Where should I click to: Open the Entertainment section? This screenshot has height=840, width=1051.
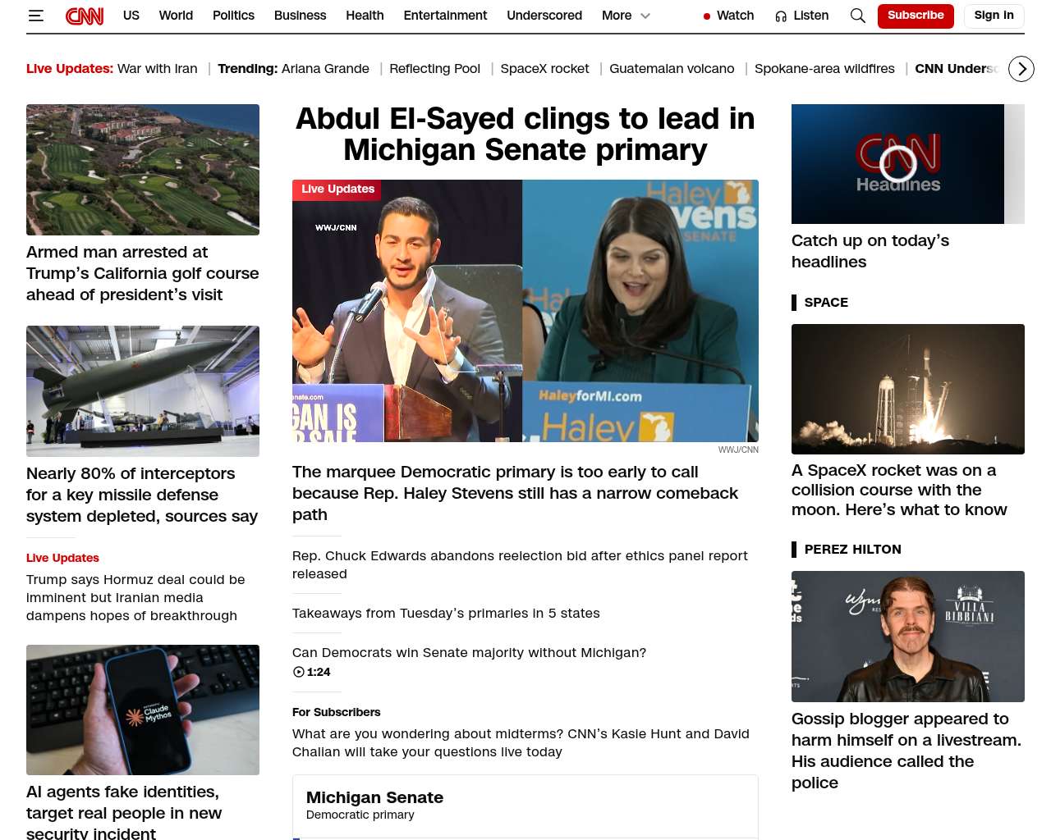(445, 16)
